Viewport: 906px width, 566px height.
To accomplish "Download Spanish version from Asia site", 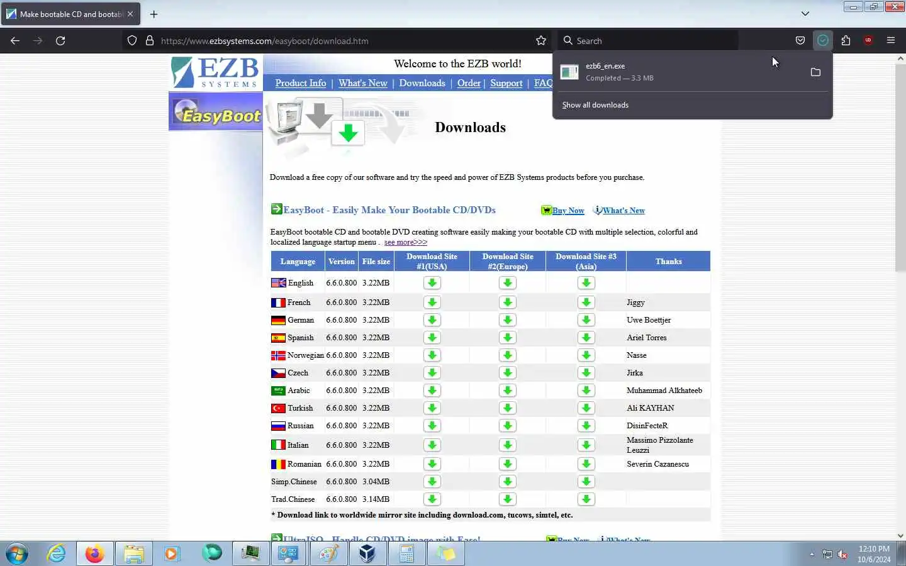I will point(586,338).
